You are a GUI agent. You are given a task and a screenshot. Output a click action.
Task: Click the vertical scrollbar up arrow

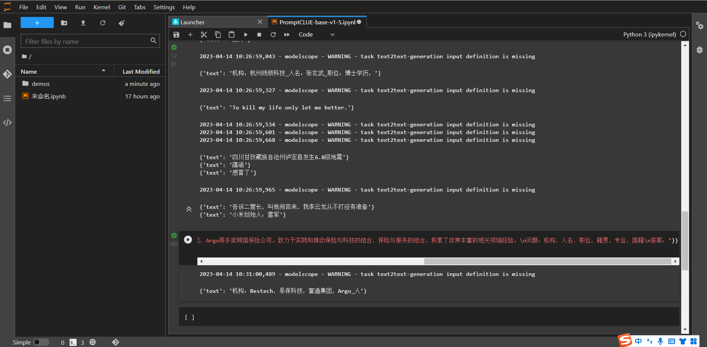tap(685, 45)
